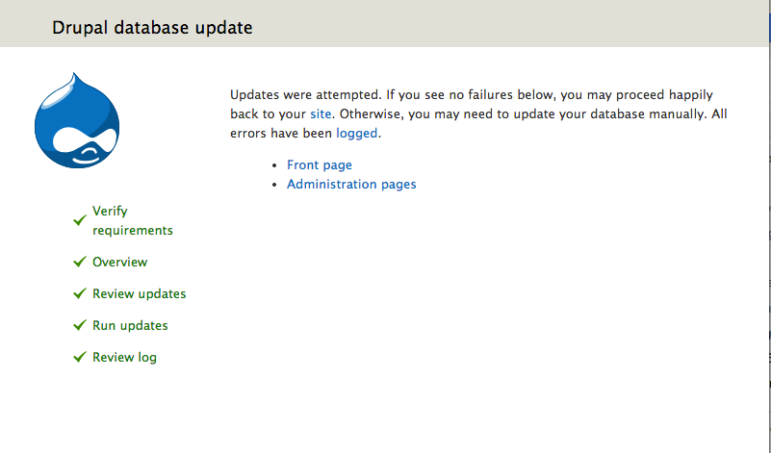Screen dimensions: 771x453
Task: Click the checkmark next to Run updates
Action: (x=80, y=326)
